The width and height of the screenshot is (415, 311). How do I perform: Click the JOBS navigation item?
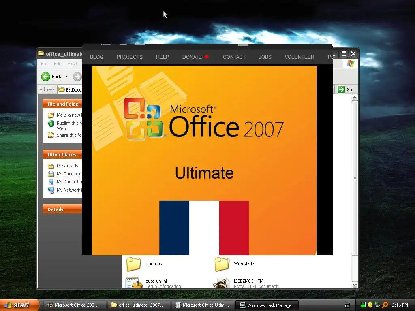click(265, 57)
